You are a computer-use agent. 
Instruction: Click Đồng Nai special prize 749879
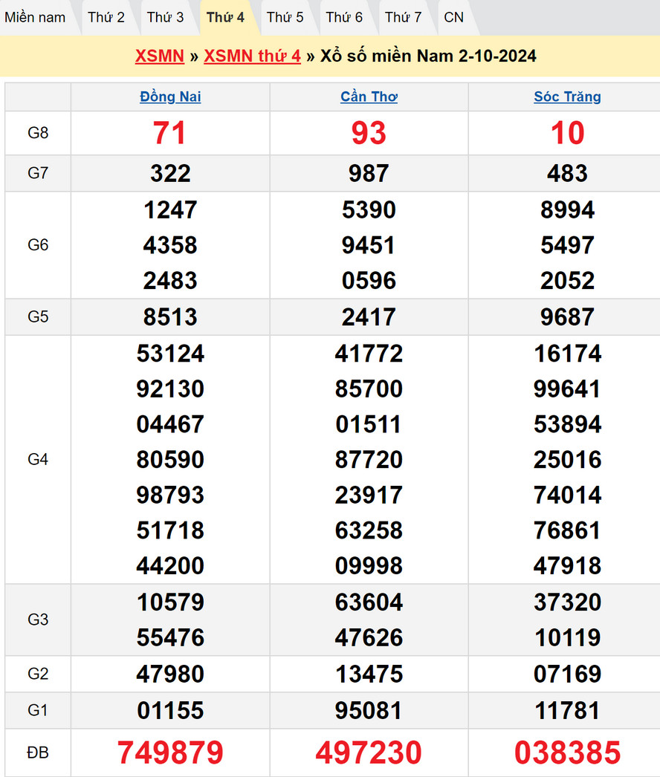(x=170, y=752)
